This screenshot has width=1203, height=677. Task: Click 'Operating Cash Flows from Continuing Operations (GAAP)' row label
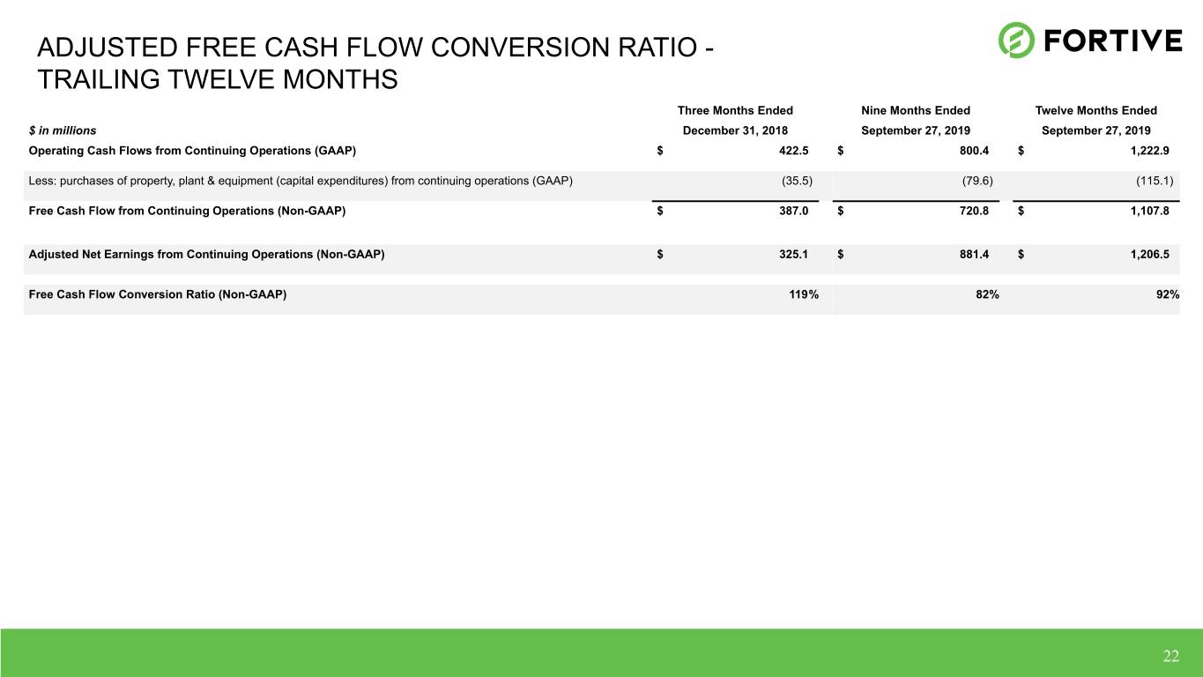(192, 150)
